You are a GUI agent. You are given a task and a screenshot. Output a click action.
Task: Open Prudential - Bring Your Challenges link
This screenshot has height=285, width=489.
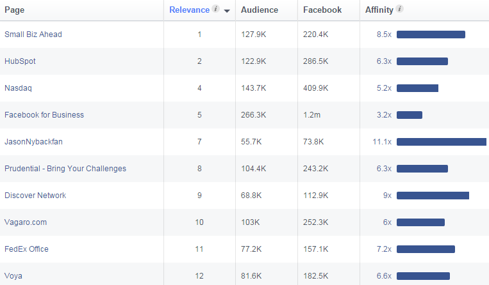[x=65, y=169]
